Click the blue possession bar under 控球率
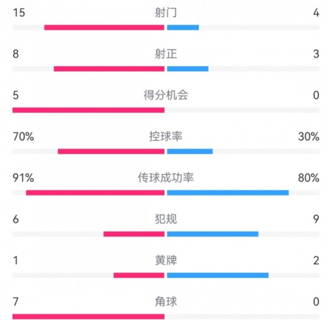Viewport: 326px width, 321px height. (190, 151)
